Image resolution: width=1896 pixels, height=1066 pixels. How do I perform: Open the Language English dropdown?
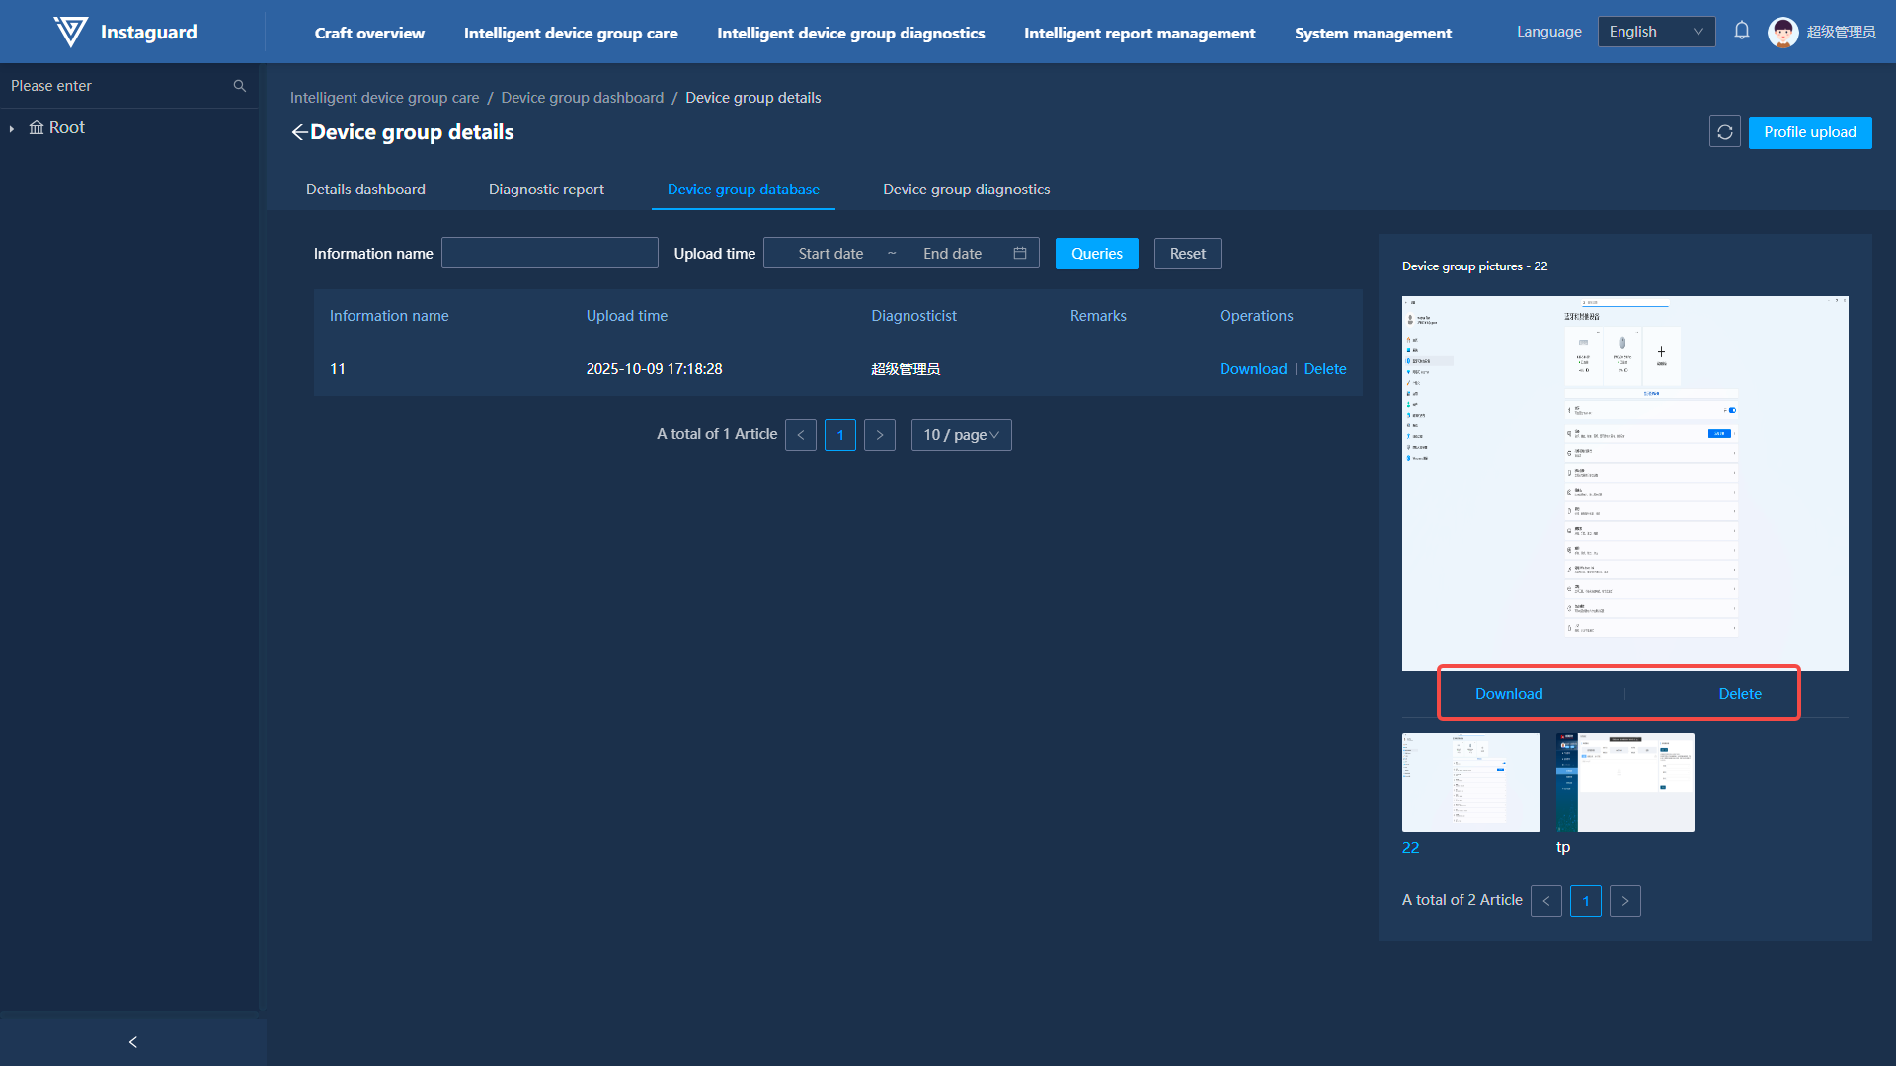(x=1656, y=32)
